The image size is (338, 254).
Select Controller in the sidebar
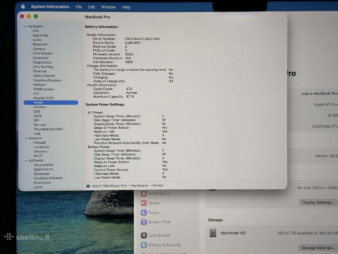point(41,58)
